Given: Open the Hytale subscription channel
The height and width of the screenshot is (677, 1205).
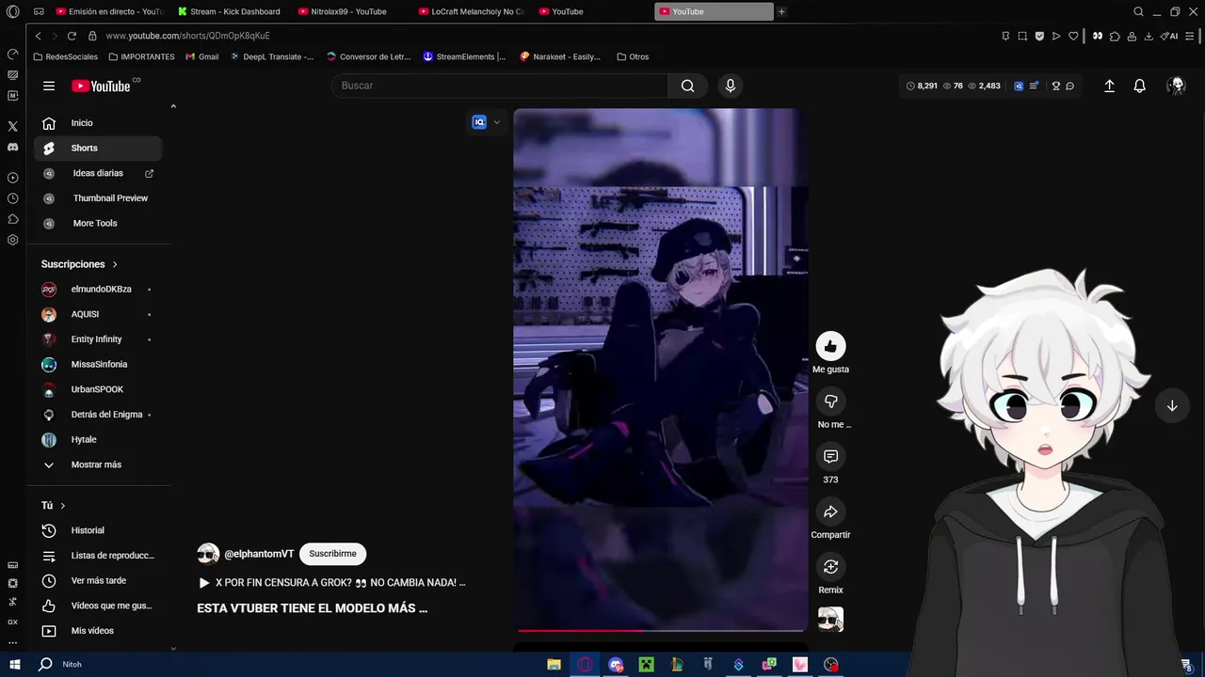Looking at the screenshot, I should 98,440.
